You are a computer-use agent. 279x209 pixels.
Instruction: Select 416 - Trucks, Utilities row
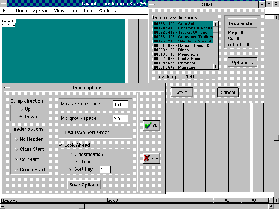183,32
